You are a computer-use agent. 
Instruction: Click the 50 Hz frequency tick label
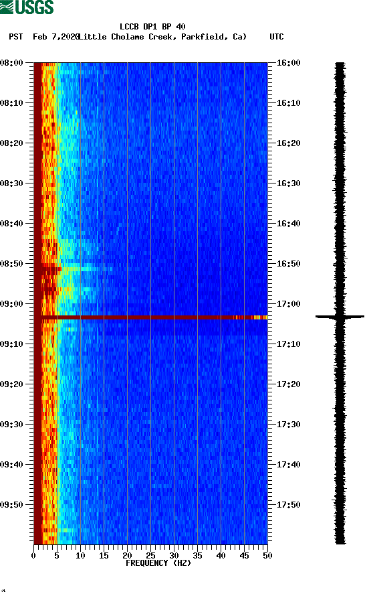pyautogui.click(x=267, y=556)
